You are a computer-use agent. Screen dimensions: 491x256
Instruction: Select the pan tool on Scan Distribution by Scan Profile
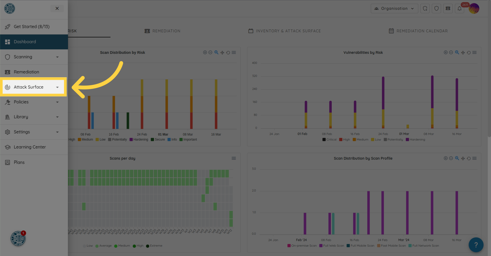(x=463, y=158)
